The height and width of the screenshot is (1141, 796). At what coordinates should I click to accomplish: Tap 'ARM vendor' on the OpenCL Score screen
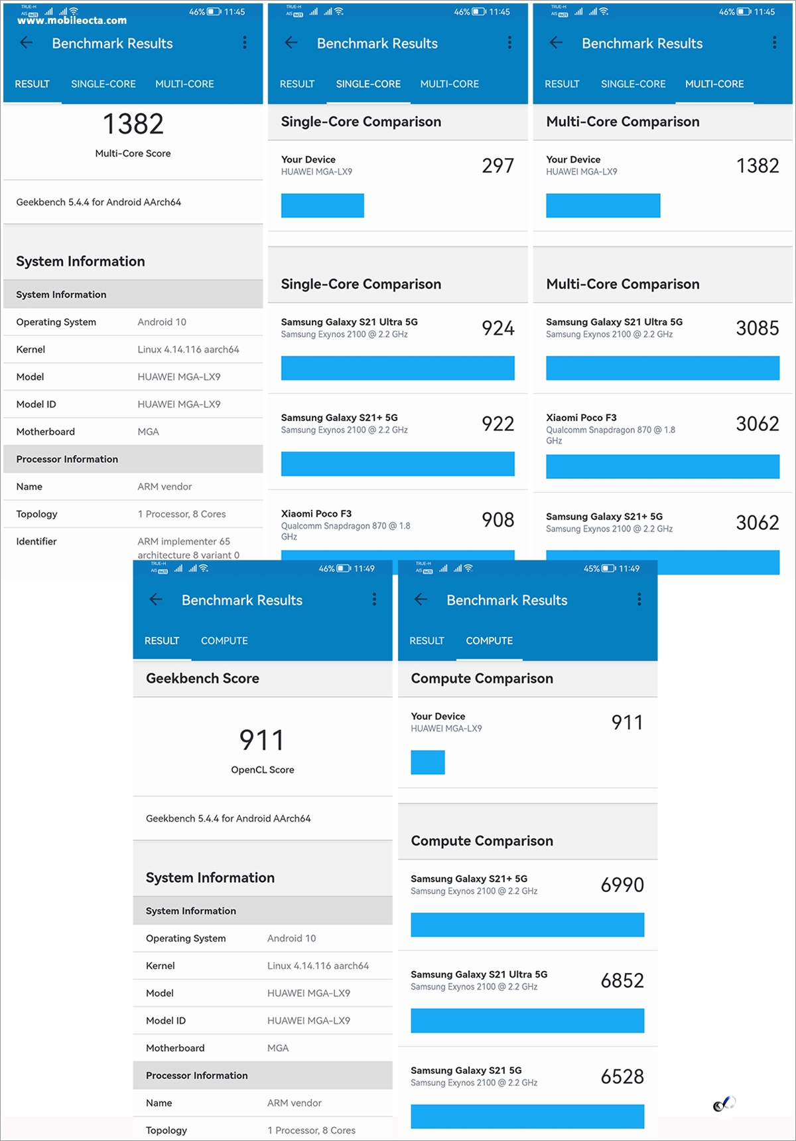point(295,1103)
